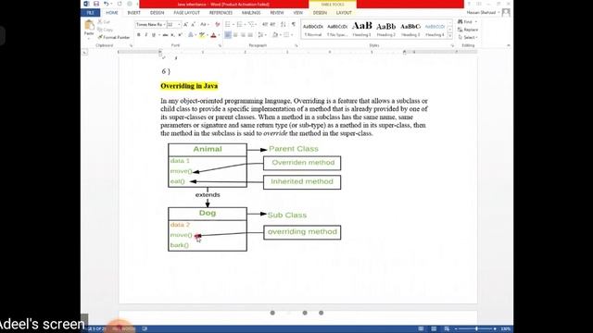The height and width of the screenshot is (333, 593).
Task: Expand the Styles gallery More arrow
Action: (450, 36)
